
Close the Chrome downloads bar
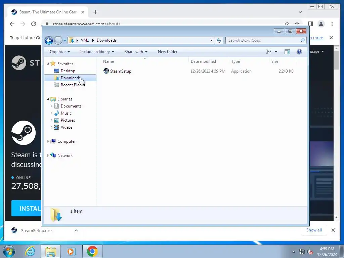coord(333,230)
